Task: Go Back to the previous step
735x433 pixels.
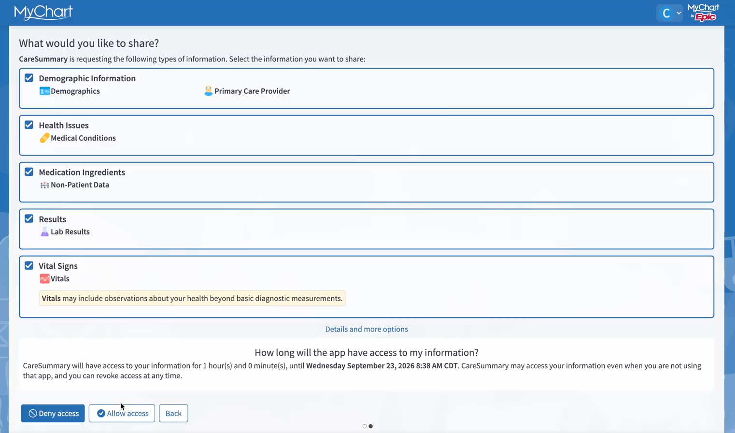Action: click(173, 413)
